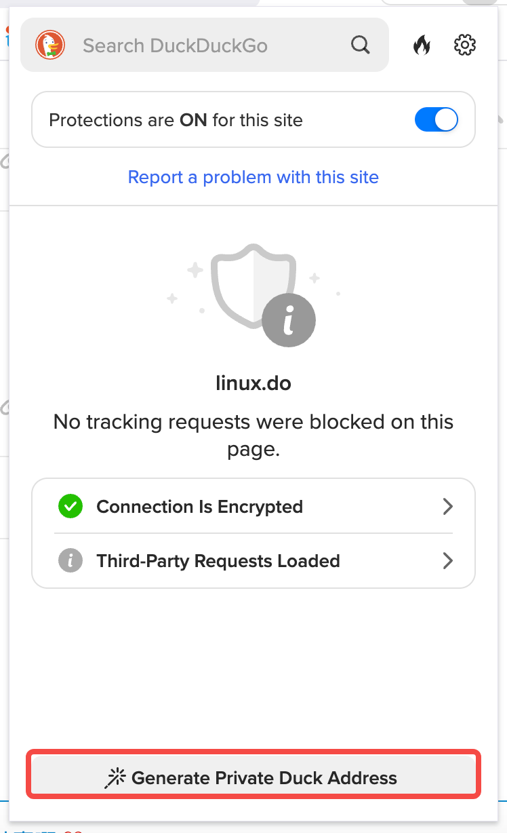Click the Protections are ON label
This screenshot has width=507, height=833.
(x=176, y=120)
